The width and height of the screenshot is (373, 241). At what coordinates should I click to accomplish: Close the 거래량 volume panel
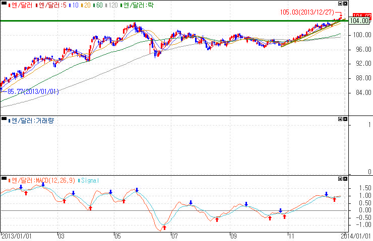pyautogui.click(x=345, y=119)
